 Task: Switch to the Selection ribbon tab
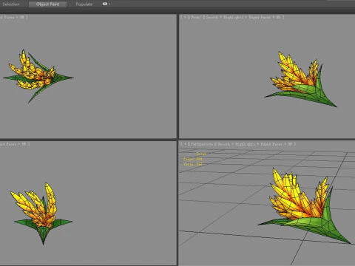click(x=10, y=4)
